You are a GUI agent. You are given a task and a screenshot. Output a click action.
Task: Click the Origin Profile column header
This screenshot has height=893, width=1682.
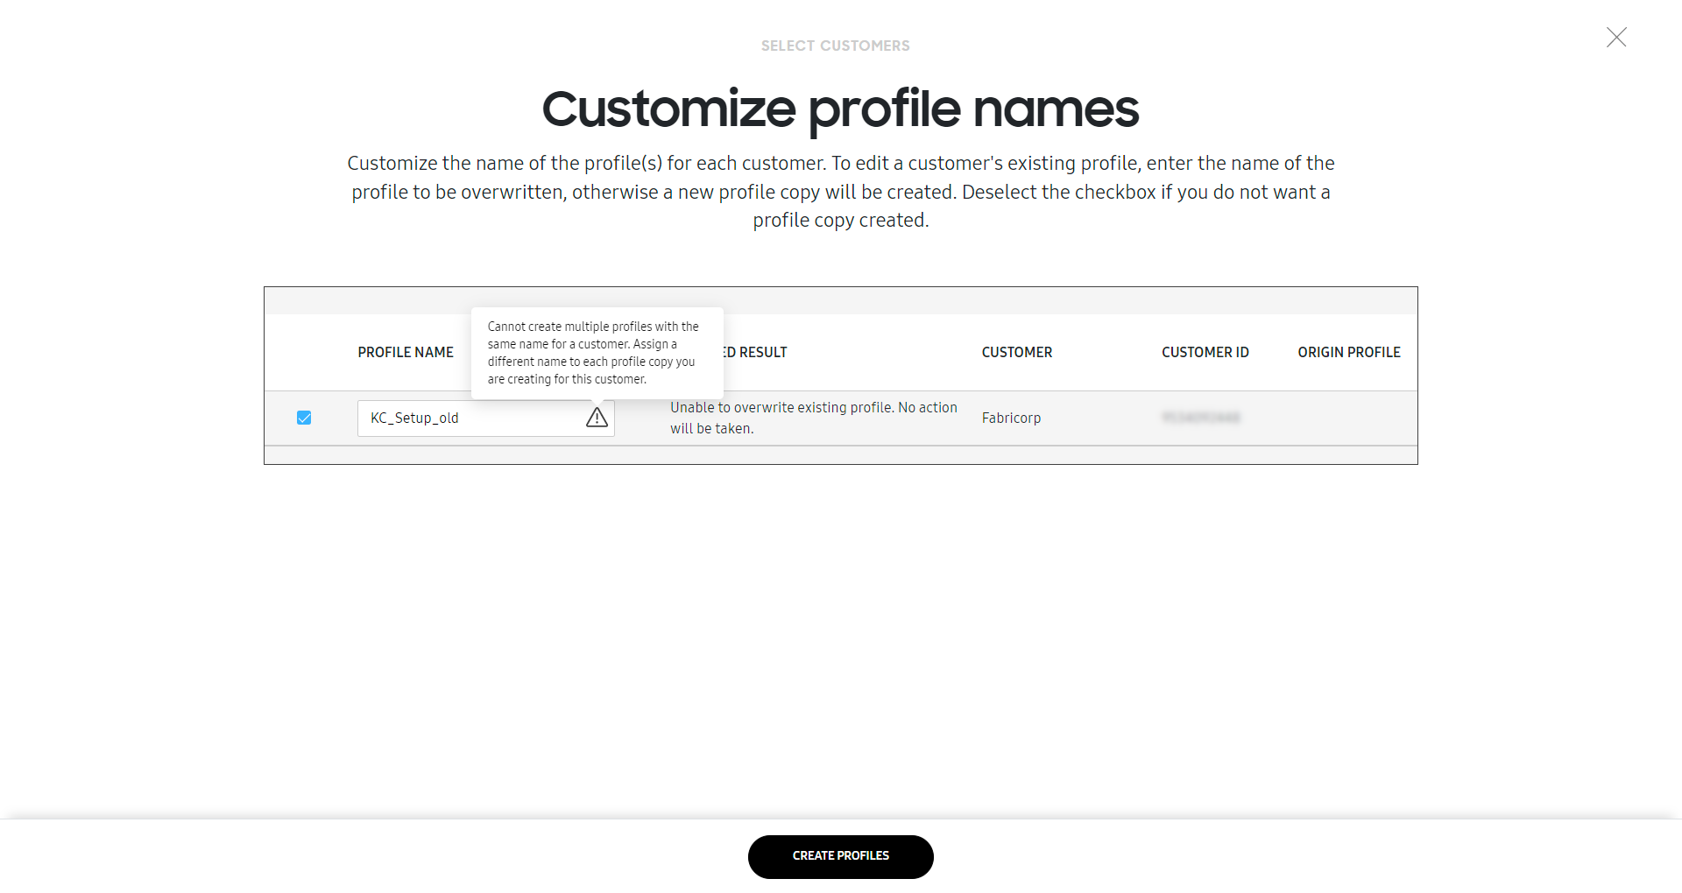1349,352
